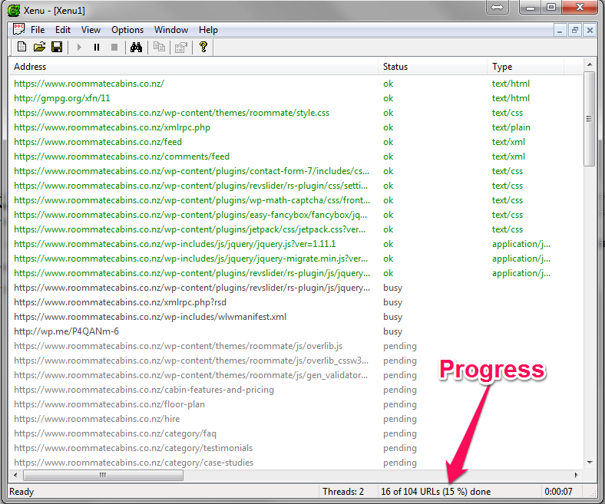Click the horizontal scrollbar left arrow
Viewport: 605px width, 504px height.
(x=15, y=475)
